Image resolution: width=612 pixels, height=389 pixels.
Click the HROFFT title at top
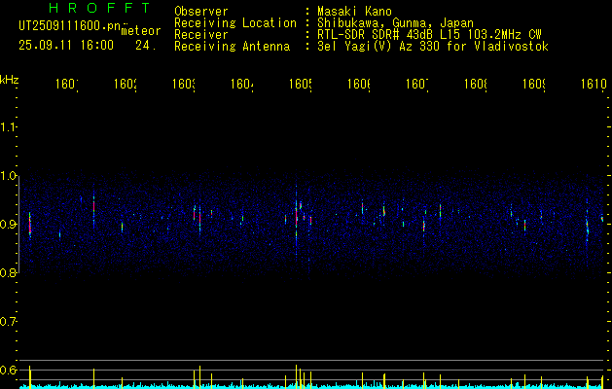click(x=100, y=8)
